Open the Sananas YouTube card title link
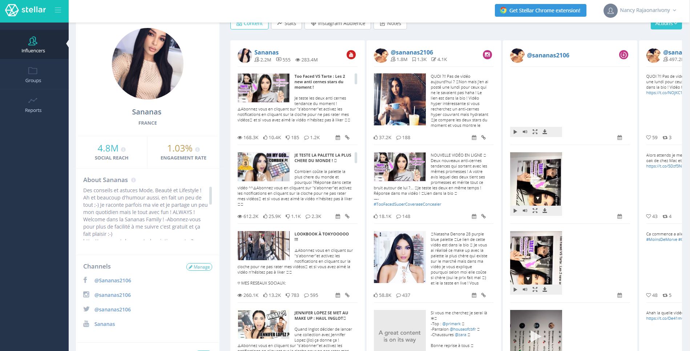The width and height of the screenshot is (690, 351). point(266,52)
